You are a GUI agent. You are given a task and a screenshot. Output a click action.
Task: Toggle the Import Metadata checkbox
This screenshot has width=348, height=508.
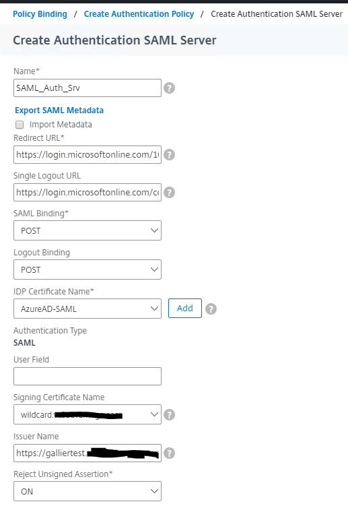pyautogui.click(x=20, y=125)
